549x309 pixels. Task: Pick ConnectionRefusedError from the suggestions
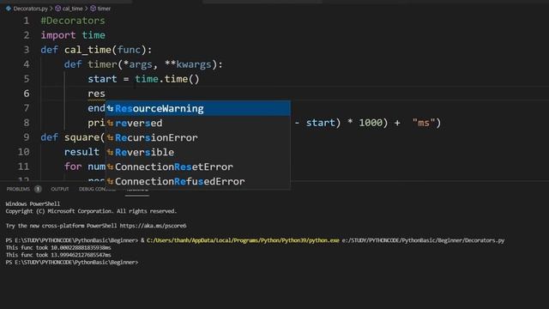point(198,181)
